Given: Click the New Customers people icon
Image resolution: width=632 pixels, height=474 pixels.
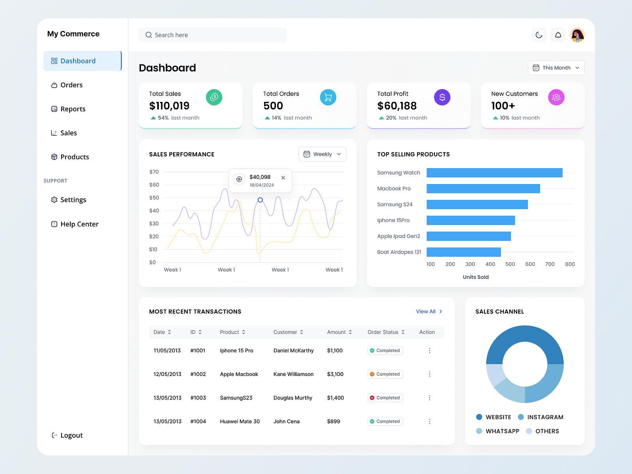Looking at the screenshot, I should [556, 97].
